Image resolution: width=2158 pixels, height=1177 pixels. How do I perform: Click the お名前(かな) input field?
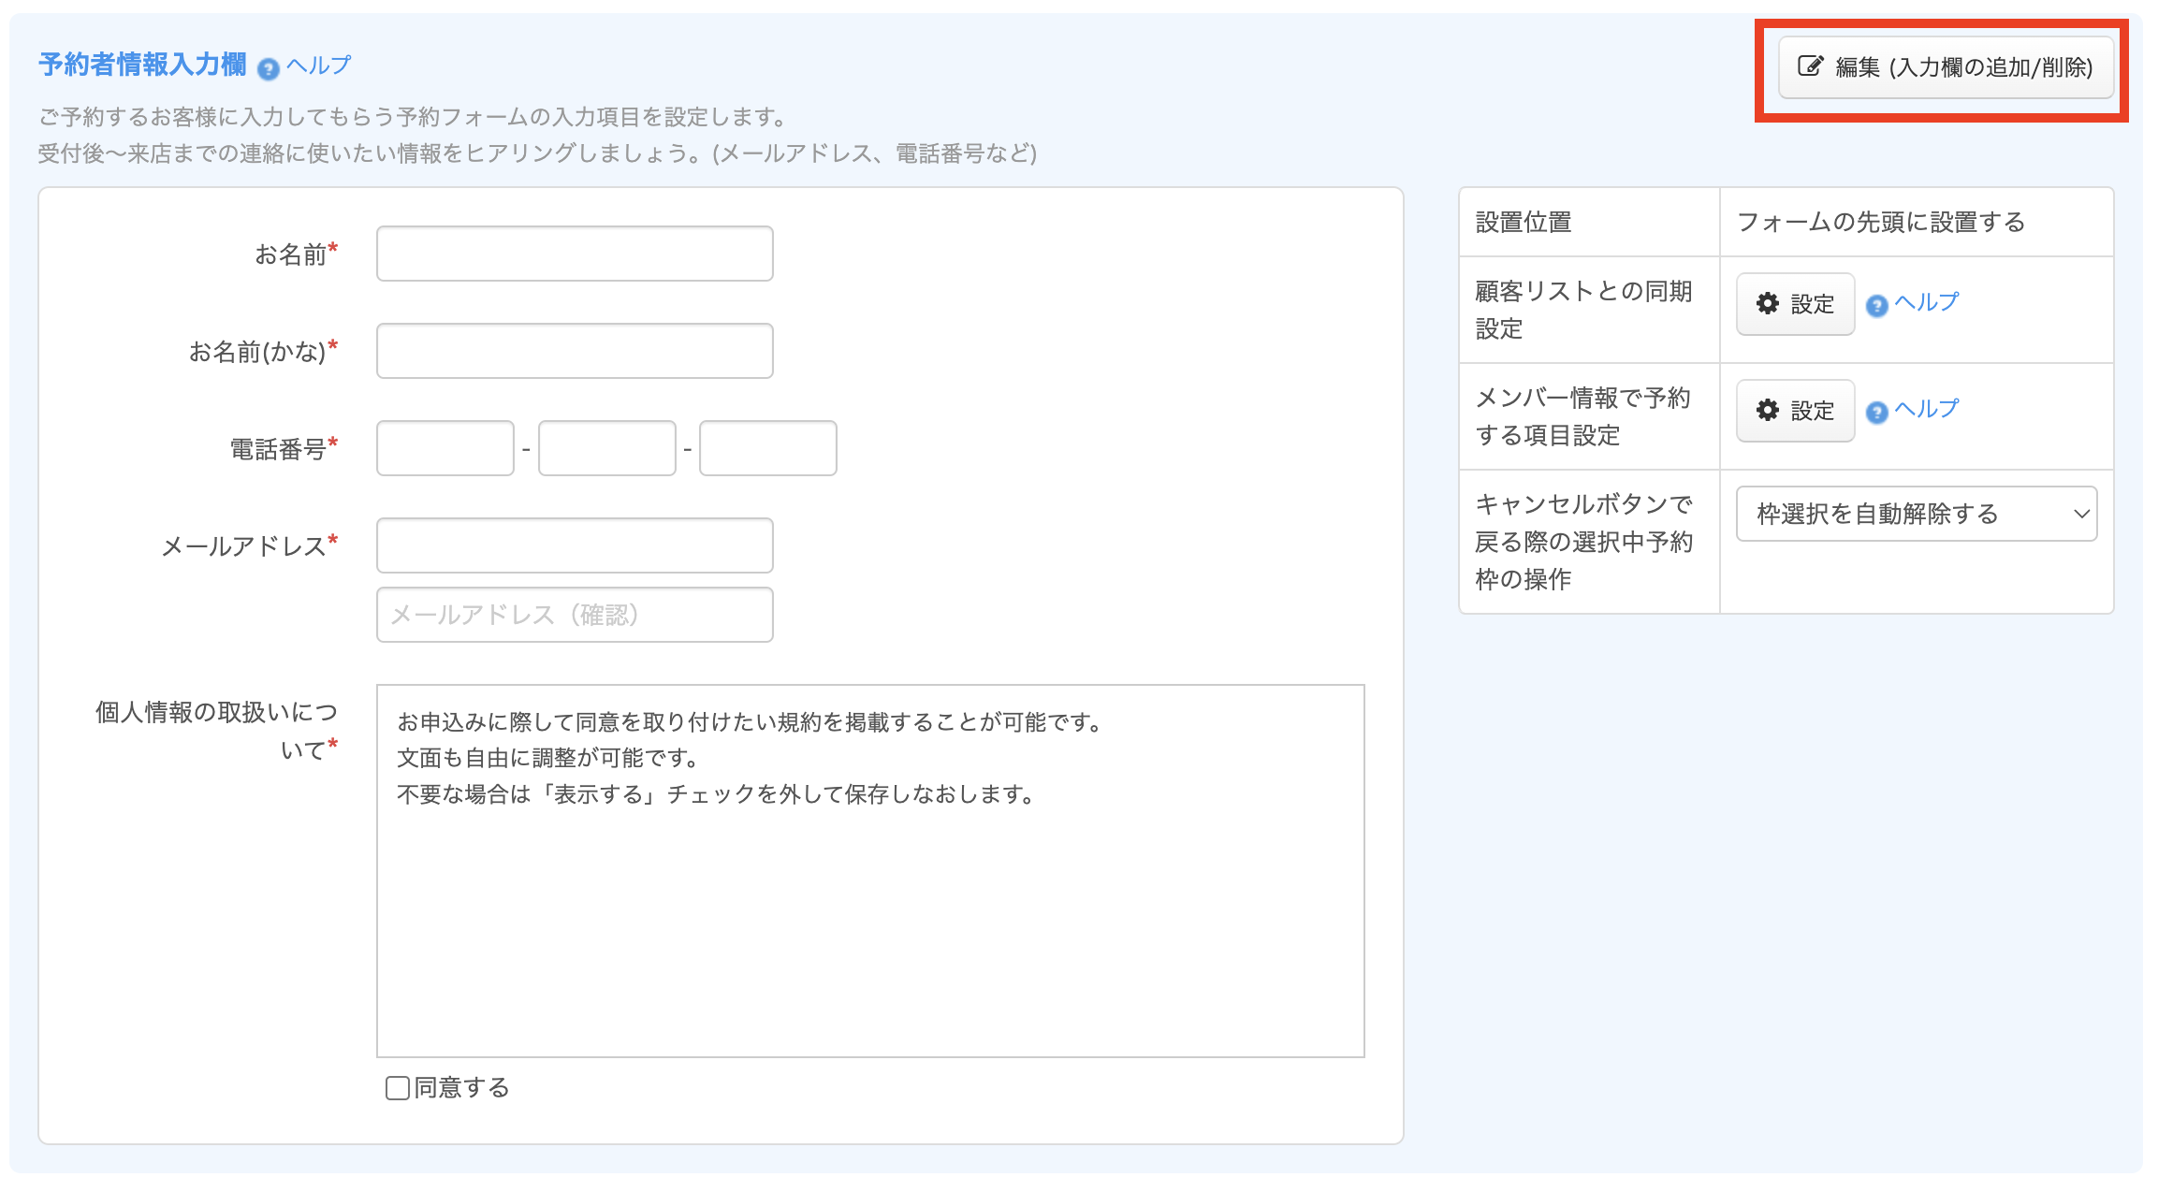click(x=575, y=351)
